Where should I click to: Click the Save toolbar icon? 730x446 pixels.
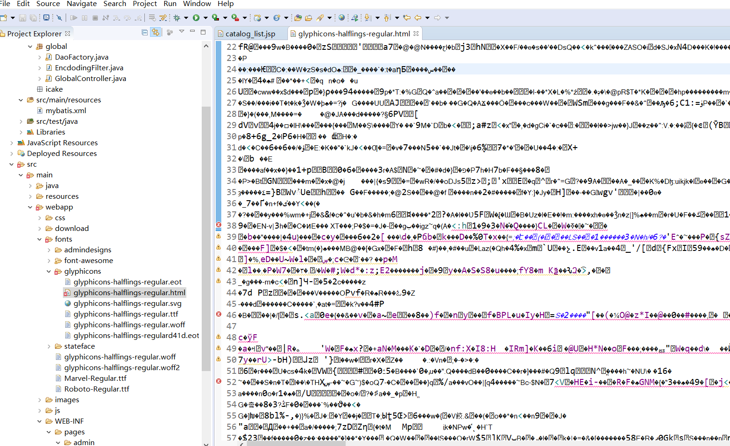(x=22, y=18)
